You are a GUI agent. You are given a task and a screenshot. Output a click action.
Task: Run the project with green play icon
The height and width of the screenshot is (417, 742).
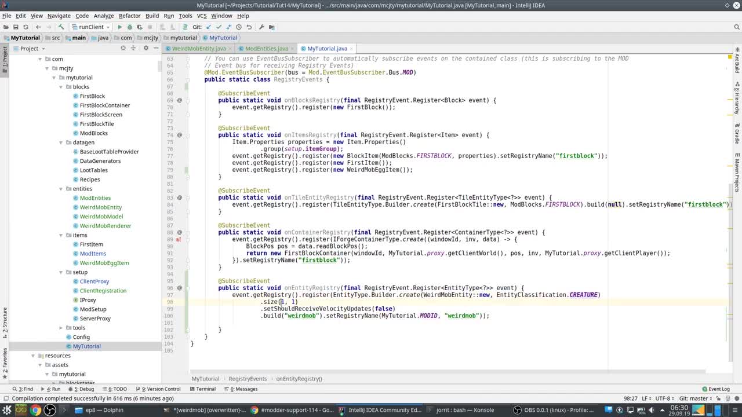click(x=120, y=27)
